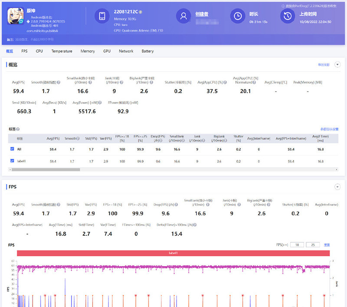The height and width of the screenshot is (307, 347).
Task: Toggle the label1 row checkbox
Action: [x=12, y=161]
